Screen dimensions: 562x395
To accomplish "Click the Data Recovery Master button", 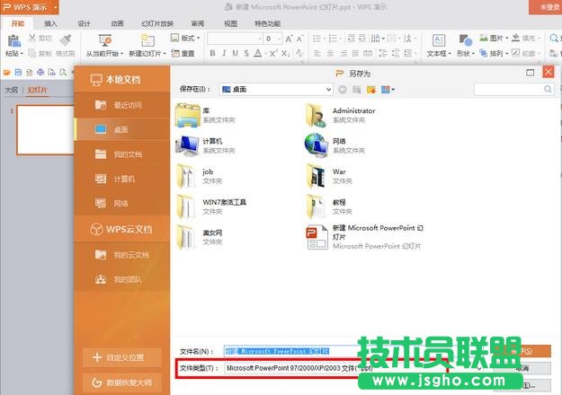I will click(x=122, y=382).
